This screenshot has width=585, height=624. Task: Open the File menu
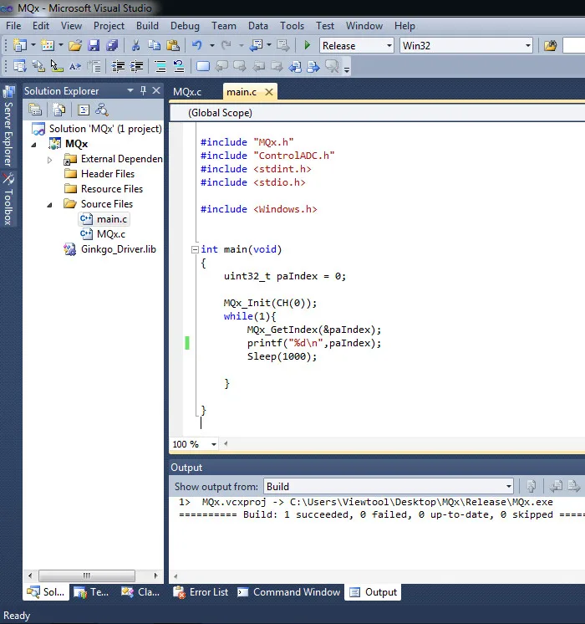(13, 26)
